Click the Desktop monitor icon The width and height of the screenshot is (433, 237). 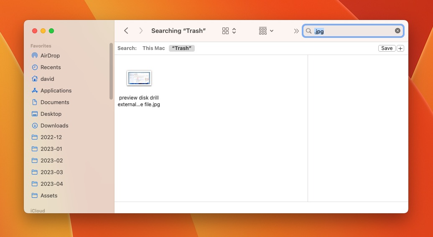coord(35,114)
